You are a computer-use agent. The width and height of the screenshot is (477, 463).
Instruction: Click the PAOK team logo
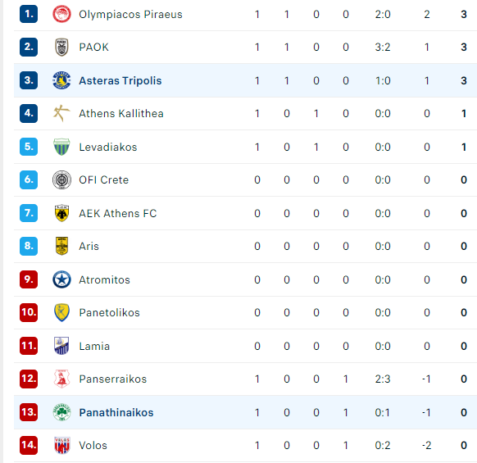pos(61,48)
